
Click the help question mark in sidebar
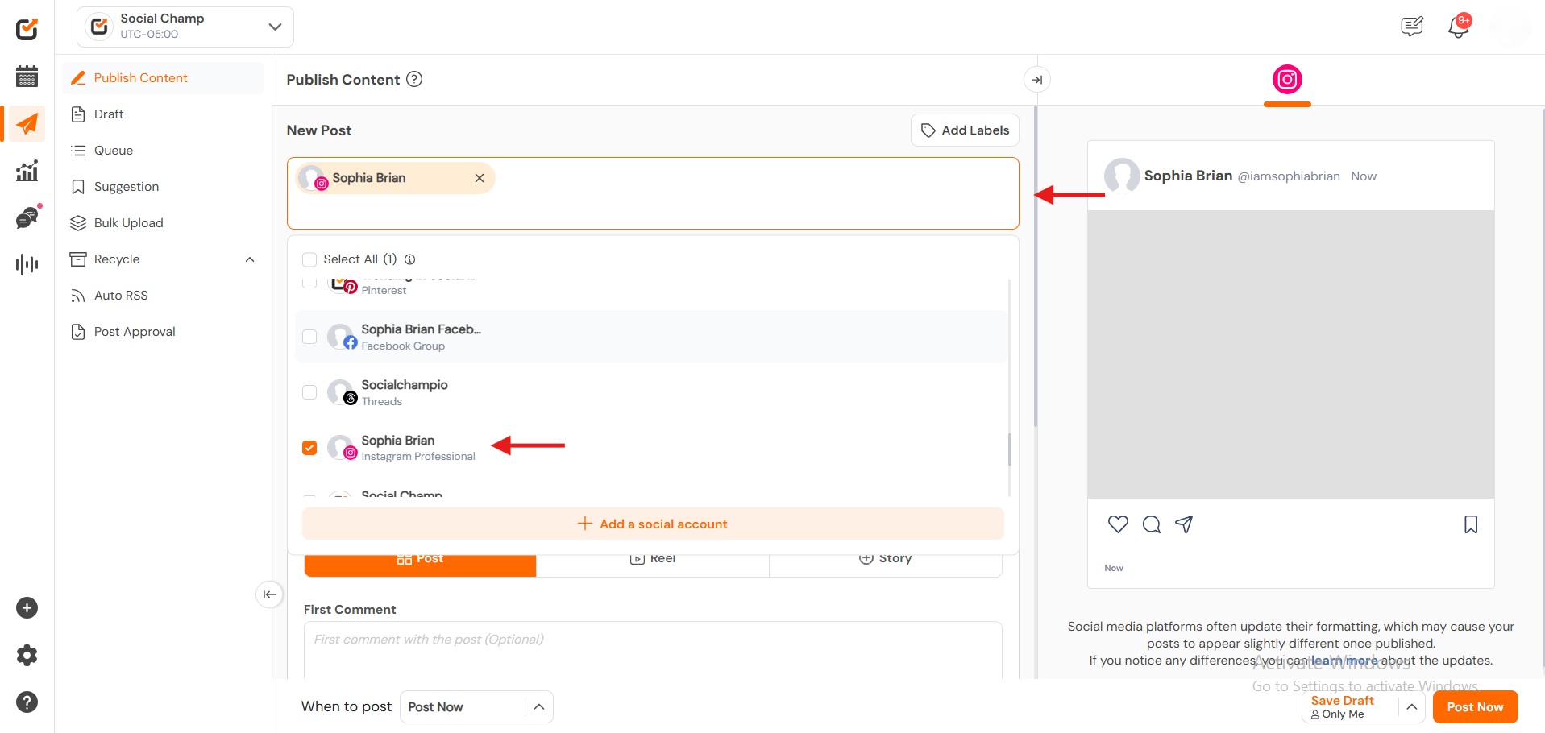coord(27,702)
